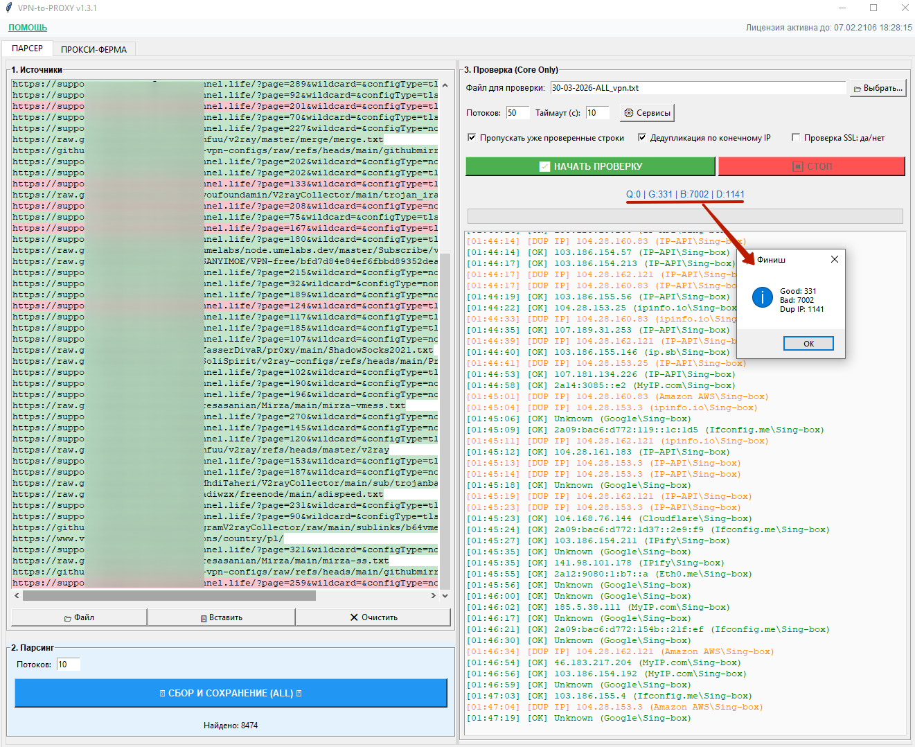Toggle 'Пропускать уже проверенные строки' checkbox

pyautogui.click(x=472, y=138)
